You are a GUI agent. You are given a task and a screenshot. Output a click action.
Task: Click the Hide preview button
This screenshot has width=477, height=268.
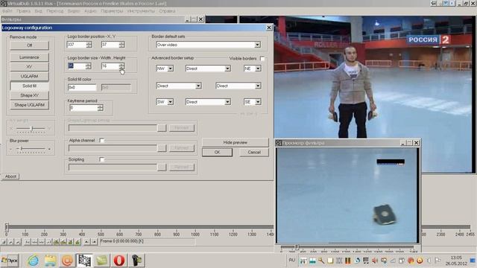point(236,142)
